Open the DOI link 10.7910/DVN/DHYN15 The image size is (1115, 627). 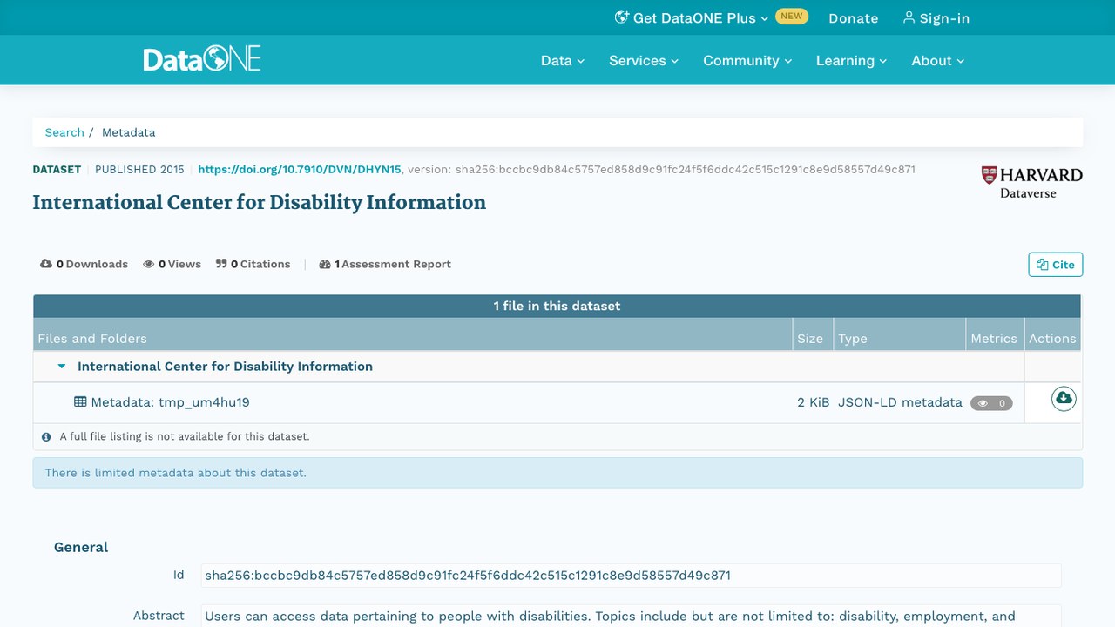(300, 169)
